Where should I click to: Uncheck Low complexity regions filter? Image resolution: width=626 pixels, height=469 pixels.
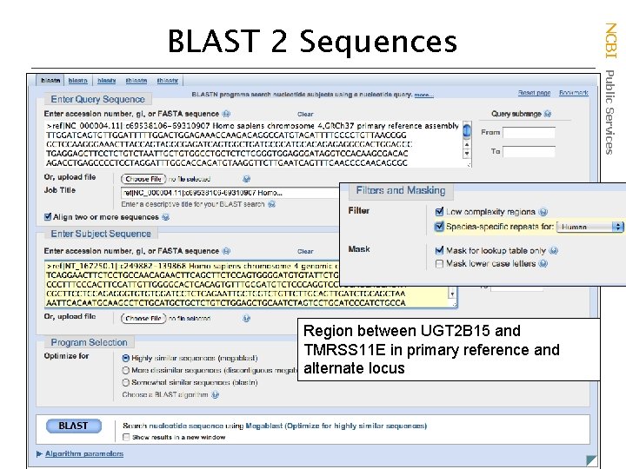[440, 211]
